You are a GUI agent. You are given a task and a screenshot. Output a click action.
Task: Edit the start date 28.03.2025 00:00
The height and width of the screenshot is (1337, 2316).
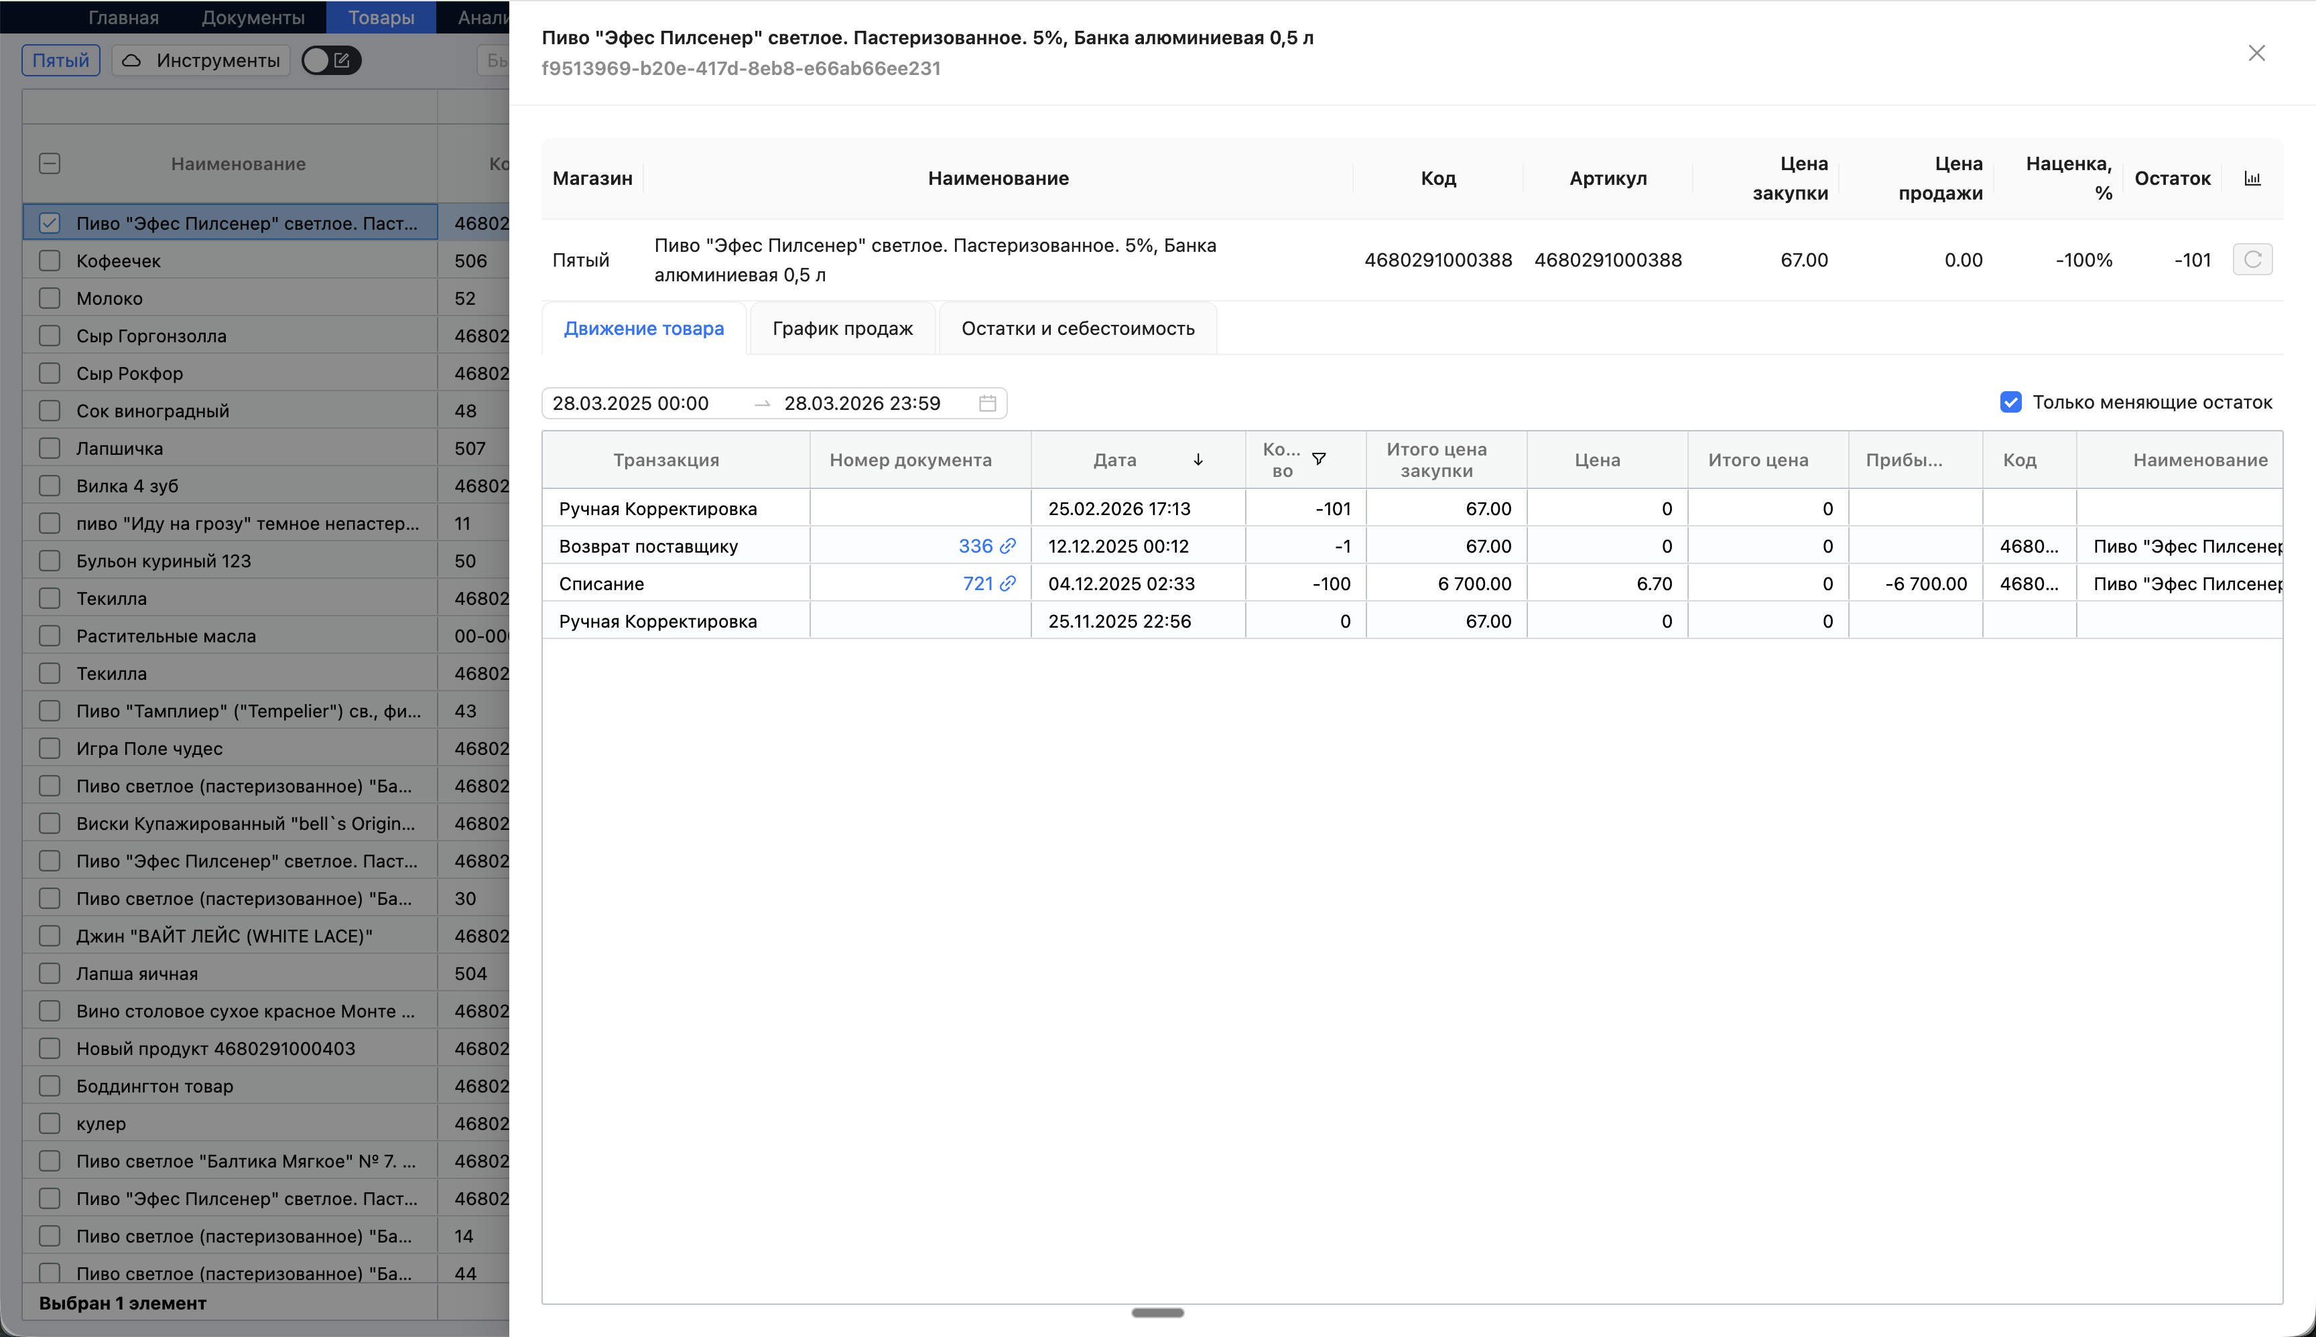pos(630,403)
